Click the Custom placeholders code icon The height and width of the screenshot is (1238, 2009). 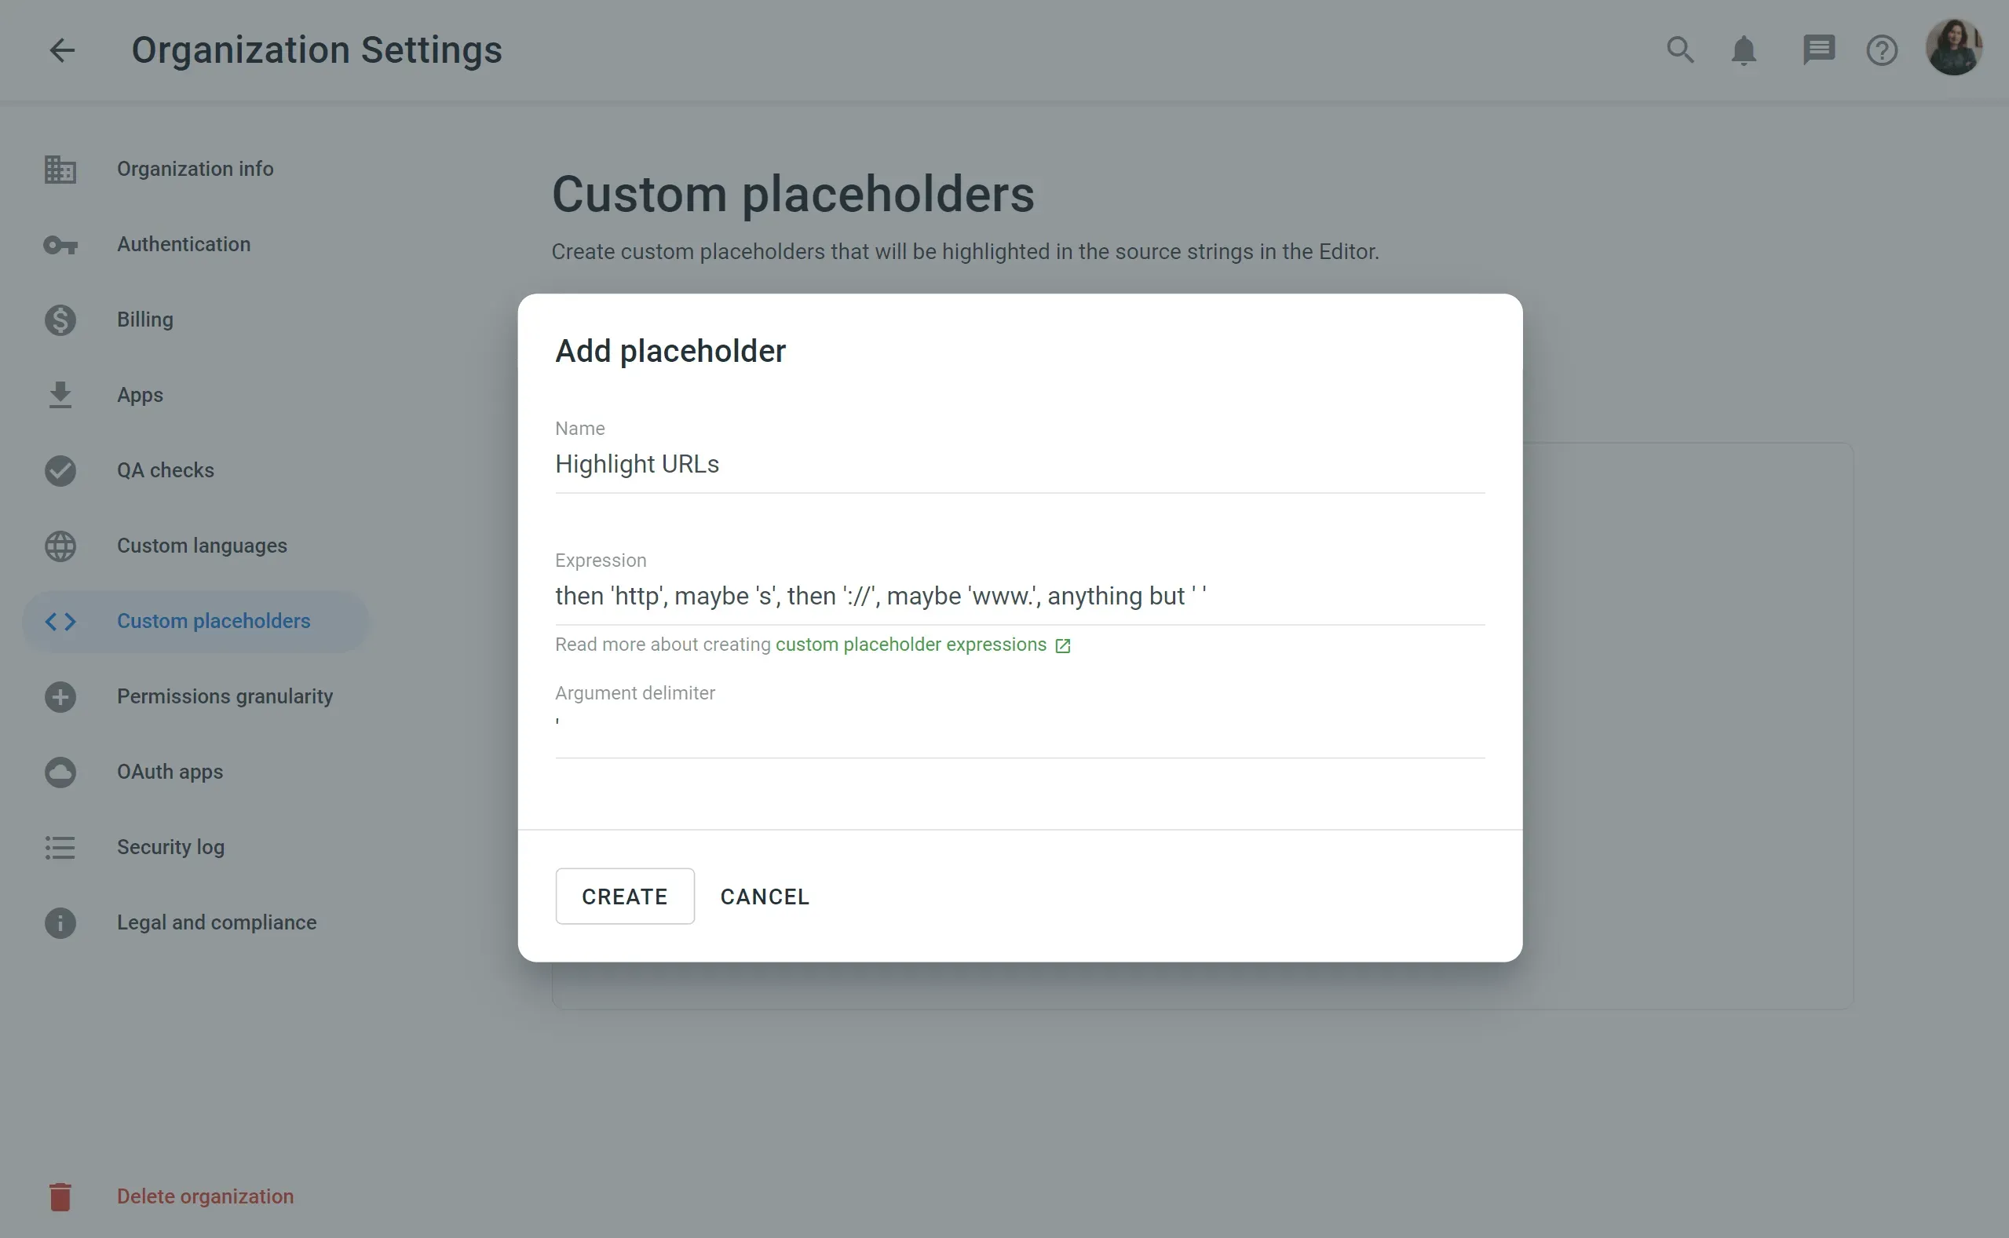pos(60,621)
